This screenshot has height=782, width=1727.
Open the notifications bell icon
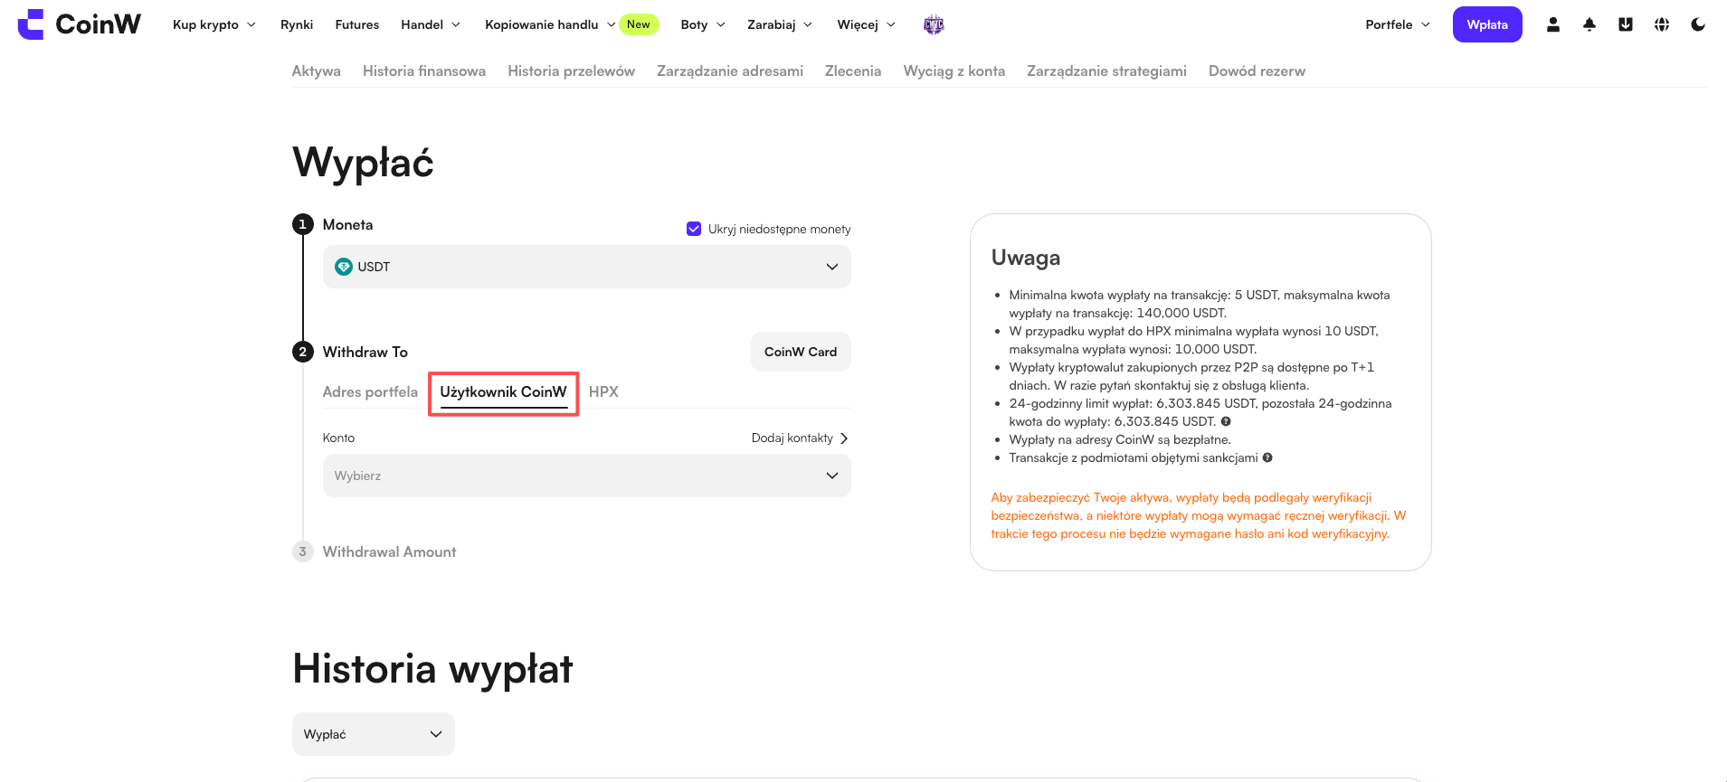[1589, 24]
